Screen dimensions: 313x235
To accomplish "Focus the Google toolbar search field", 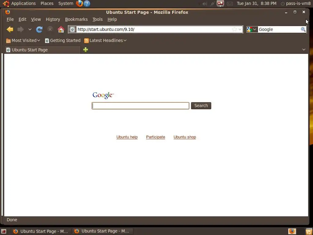I will (279, 29).
